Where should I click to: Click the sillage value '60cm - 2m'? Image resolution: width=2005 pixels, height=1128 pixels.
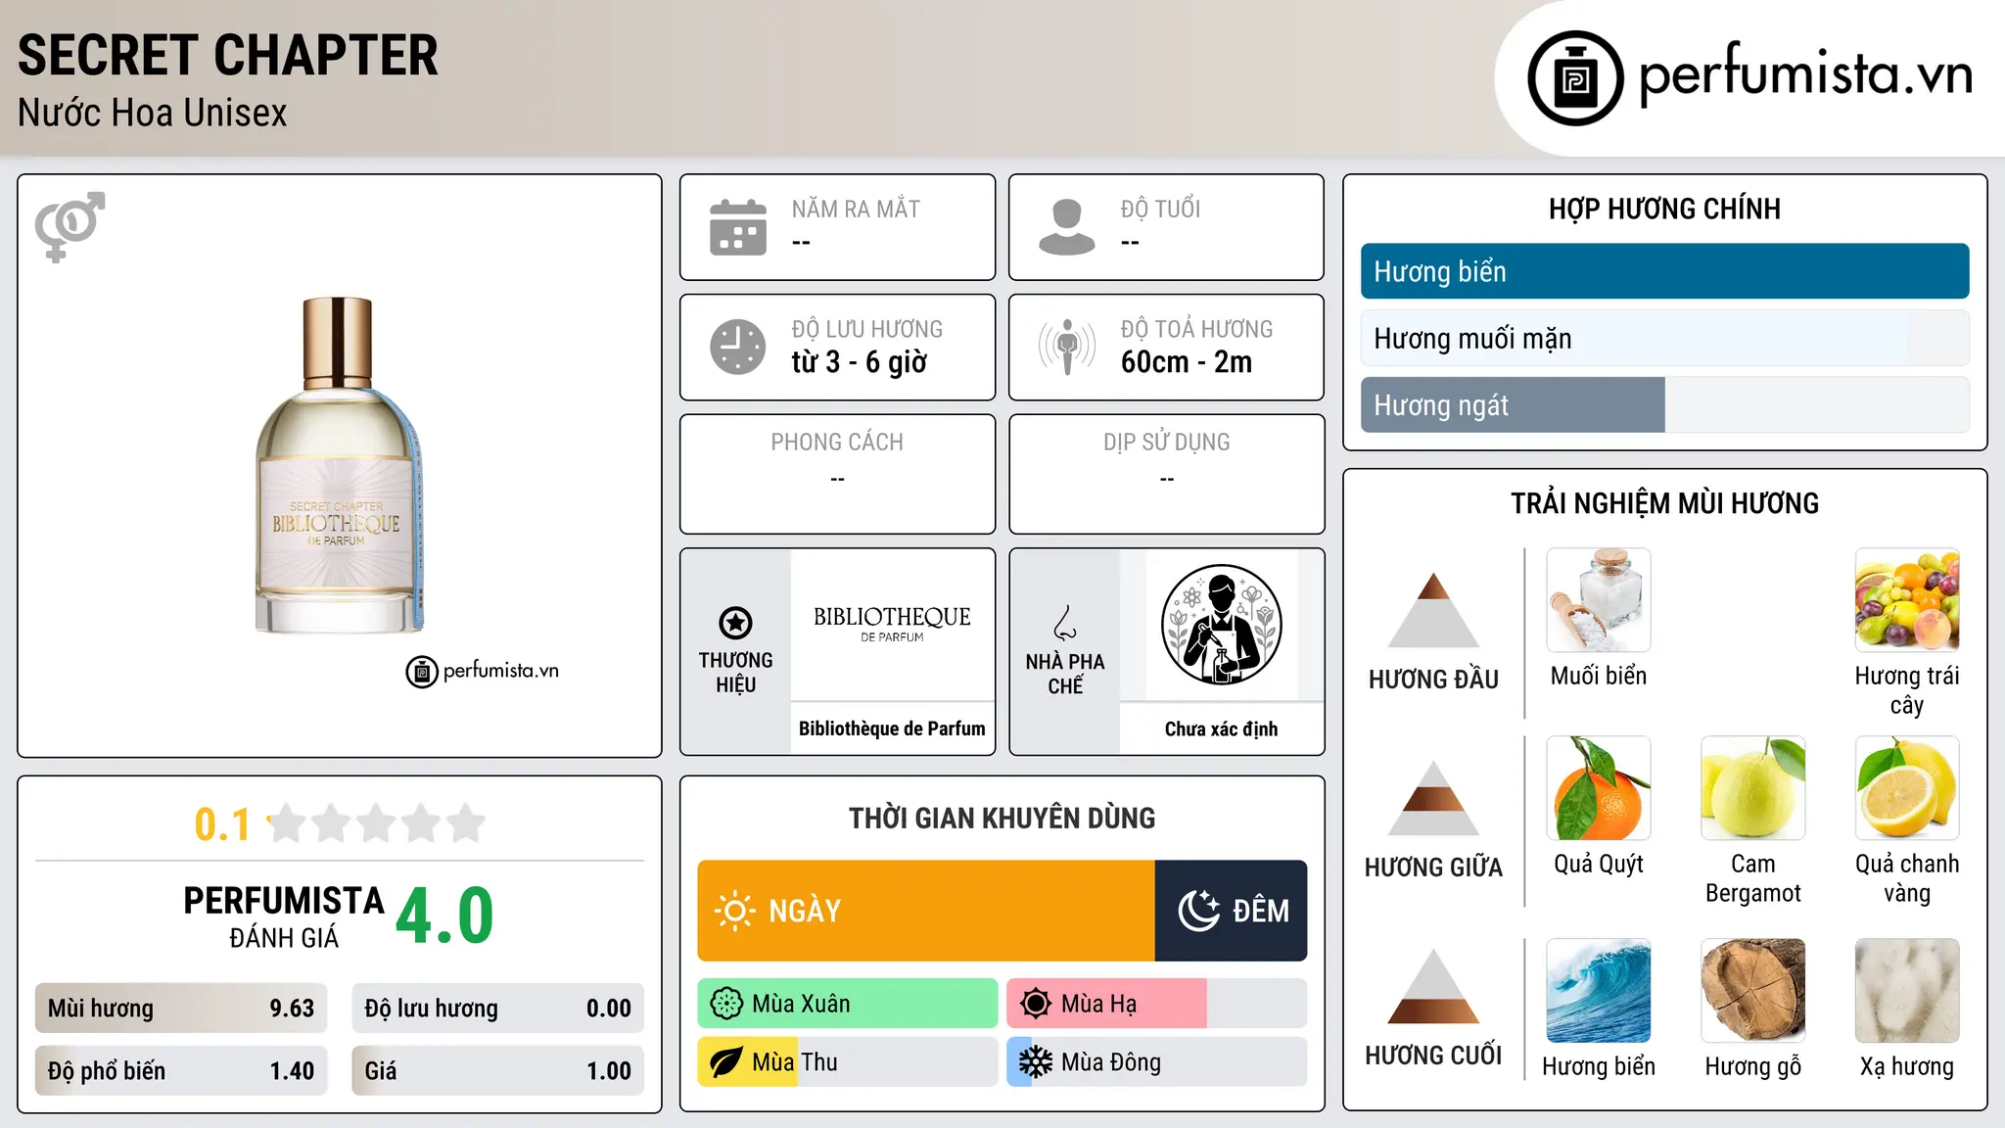point(1187,362)
